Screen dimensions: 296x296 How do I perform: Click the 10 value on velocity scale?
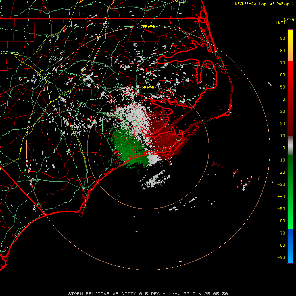pyautogui.click(x=283, y=136)
